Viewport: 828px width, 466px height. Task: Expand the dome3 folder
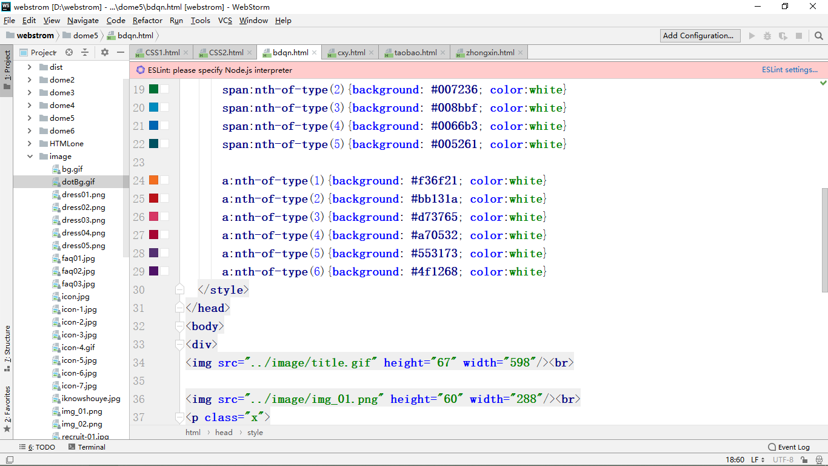30,93
